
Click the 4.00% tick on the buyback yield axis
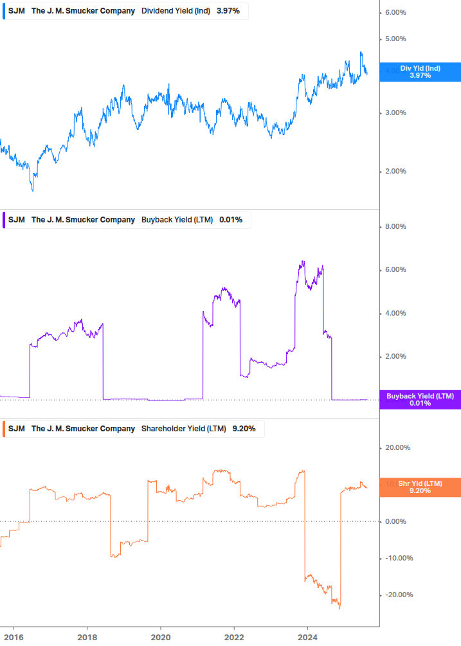(x=395, y=314)
